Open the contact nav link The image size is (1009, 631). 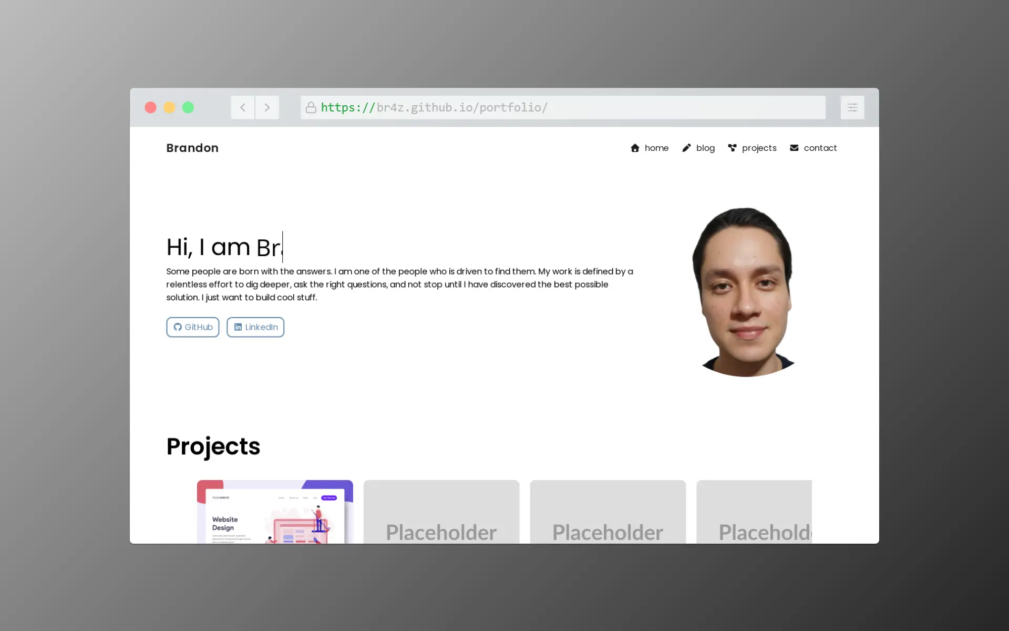(x=820, y=148)
